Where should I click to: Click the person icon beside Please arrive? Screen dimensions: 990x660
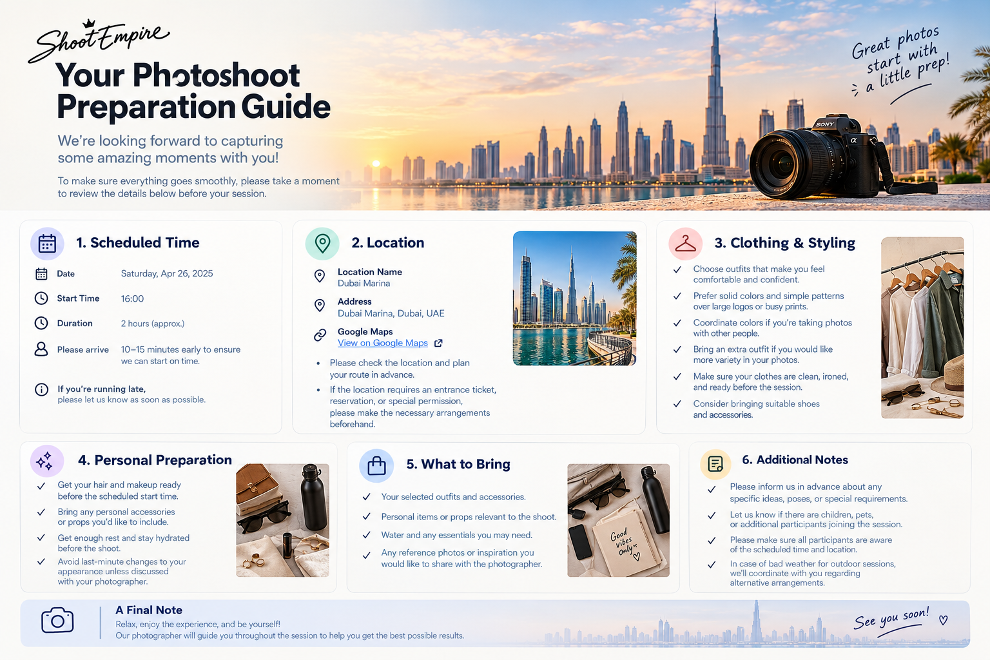pyautogui.click(x=41, y=349)
